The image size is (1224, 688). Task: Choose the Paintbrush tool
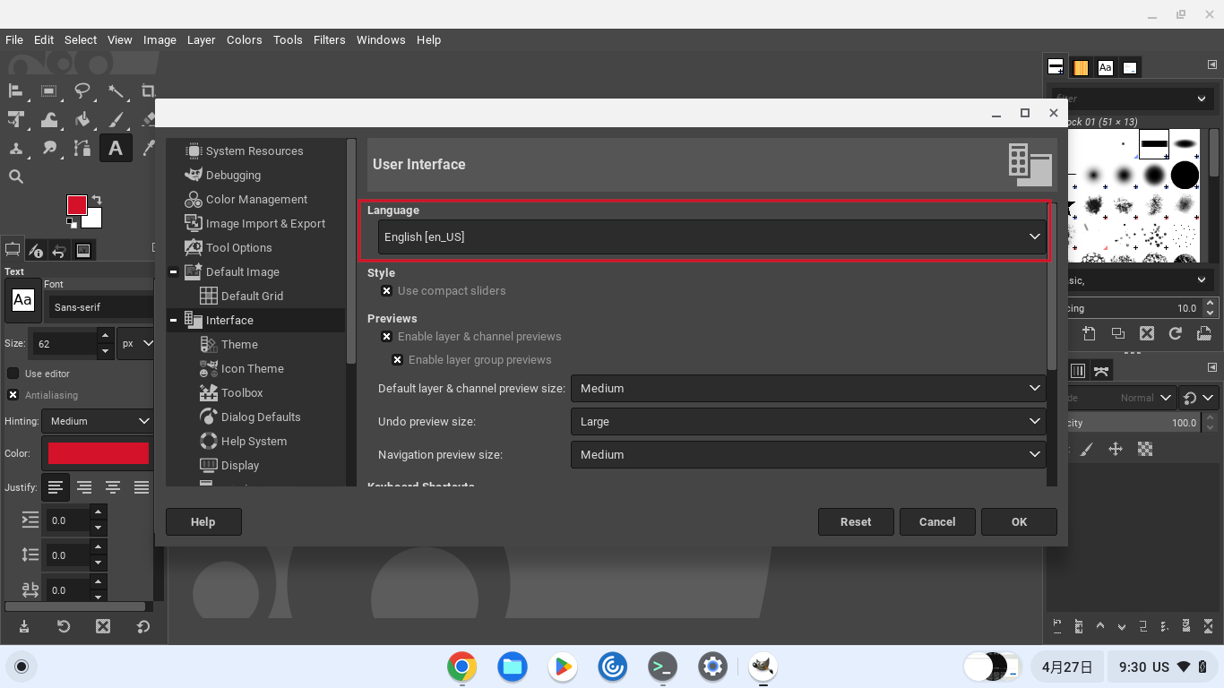(x=116, y=119)
